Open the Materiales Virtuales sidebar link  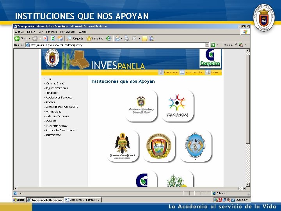[57, 116]
